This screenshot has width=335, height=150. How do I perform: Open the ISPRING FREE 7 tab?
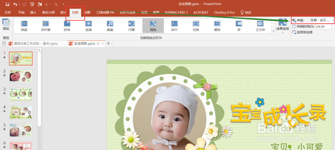point(176,12)
